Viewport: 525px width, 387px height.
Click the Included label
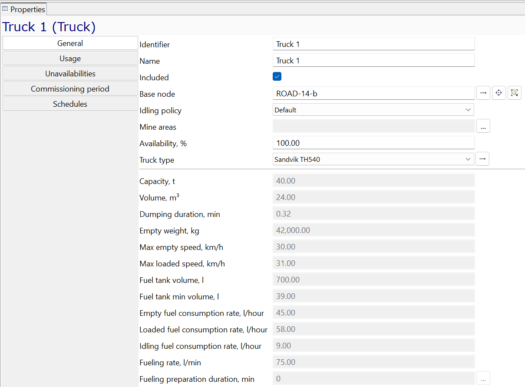pyautogui.click(x=154, y=78)
